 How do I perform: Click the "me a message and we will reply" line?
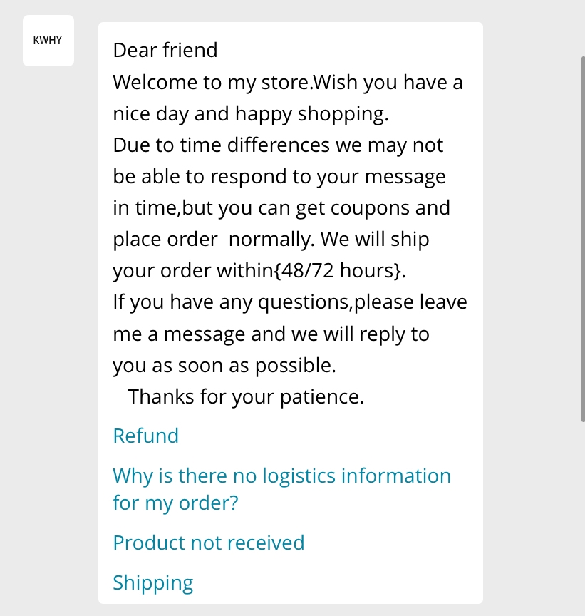click(271, 334)
